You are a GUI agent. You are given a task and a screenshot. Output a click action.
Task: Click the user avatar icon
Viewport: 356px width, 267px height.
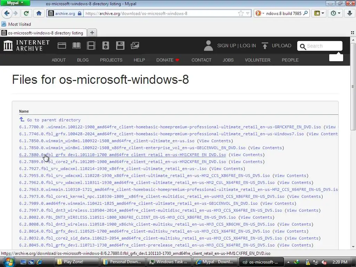pos(208,46)
